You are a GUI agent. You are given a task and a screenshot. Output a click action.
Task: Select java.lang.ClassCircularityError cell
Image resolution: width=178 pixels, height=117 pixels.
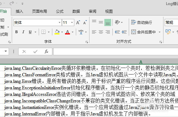tap(89, 68)
